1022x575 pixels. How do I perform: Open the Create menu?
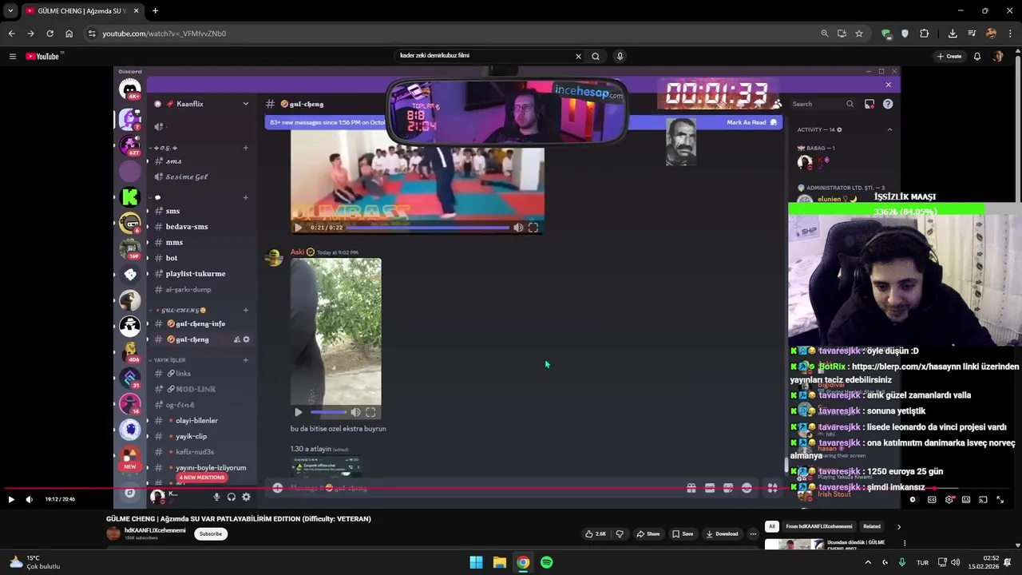pos(949,56)
